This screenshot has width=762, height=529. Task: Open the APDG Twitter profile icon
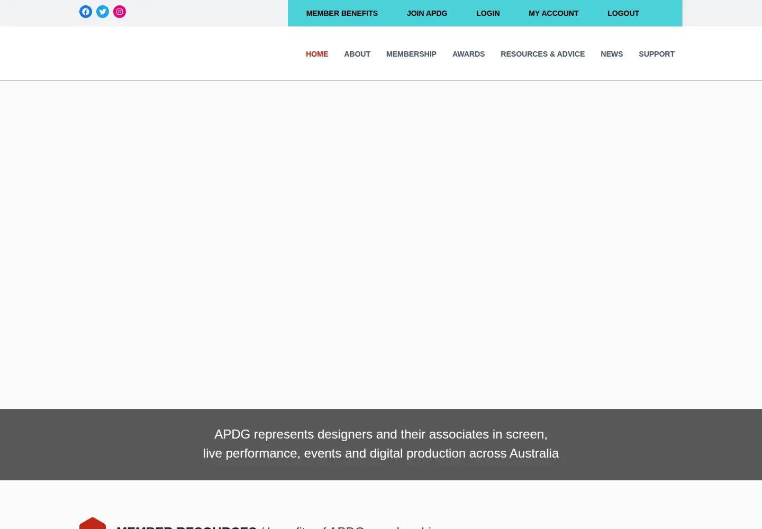pos(103,12)
